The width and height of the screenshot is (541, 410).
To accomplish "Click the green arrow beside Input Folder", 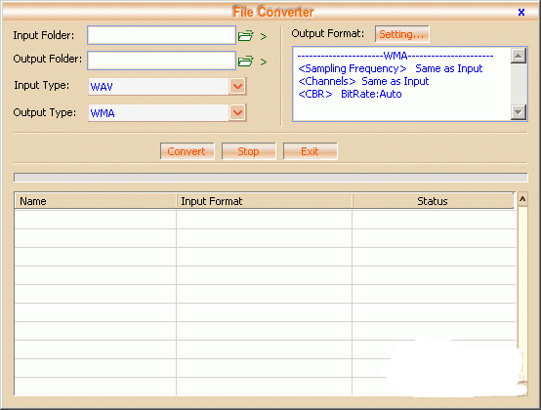I will (x=264, y=36).
